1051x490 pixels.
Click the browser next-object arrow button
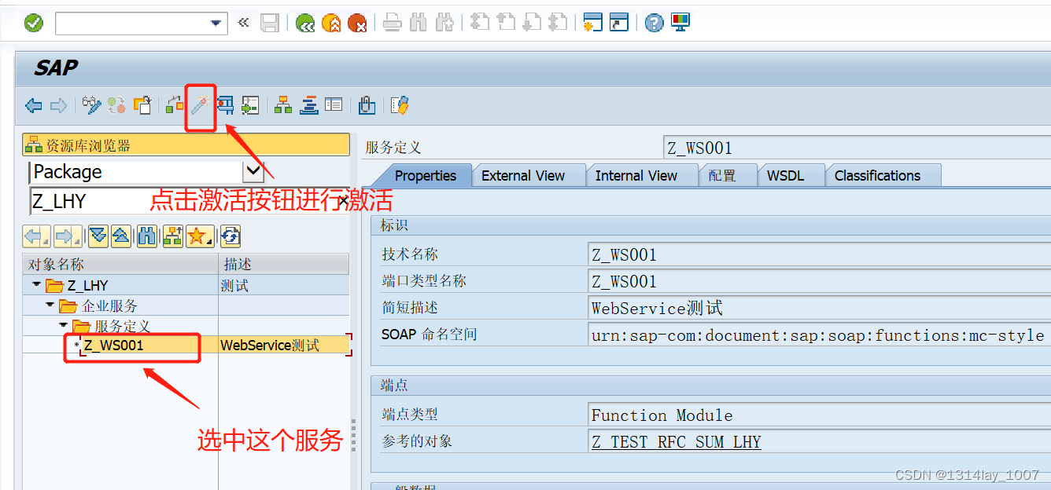68,236
